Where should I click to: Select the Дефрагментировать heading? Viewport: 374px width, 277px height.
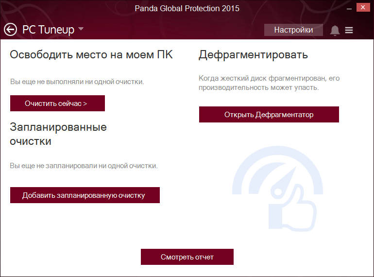click(x=254, y=55)
